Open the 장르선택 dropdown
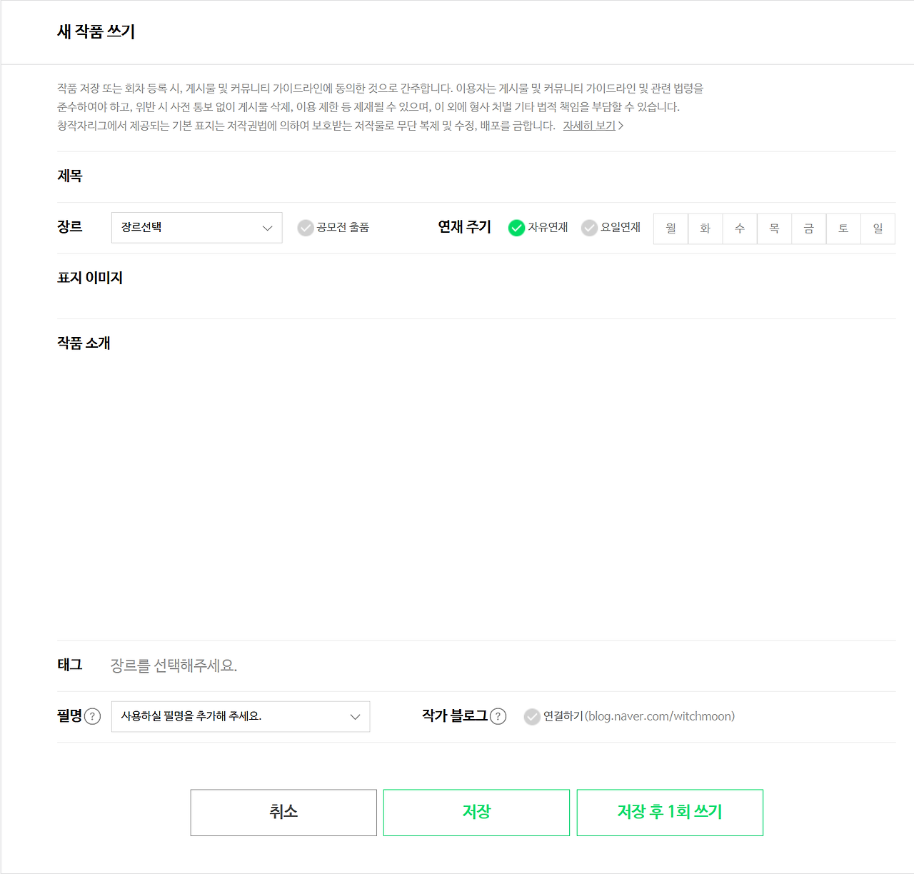 click(197, 228)
